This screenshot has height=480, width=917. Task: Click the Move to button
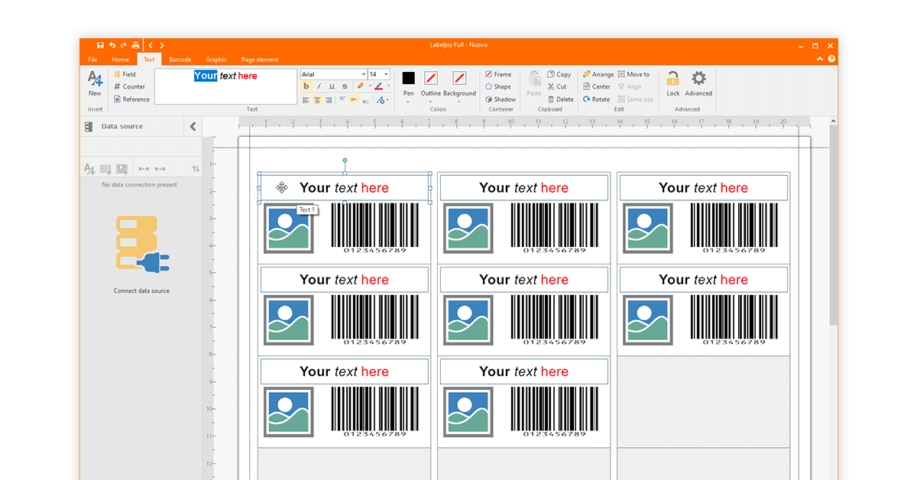tap(633, 74)
